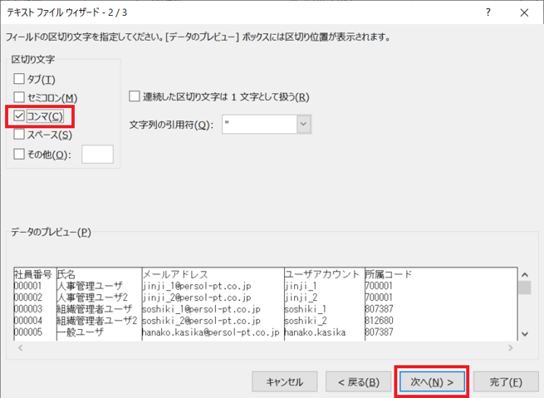Click 組織管理者ユーザ2 name cell
The image size is (544, 398).
click(97, 321)
